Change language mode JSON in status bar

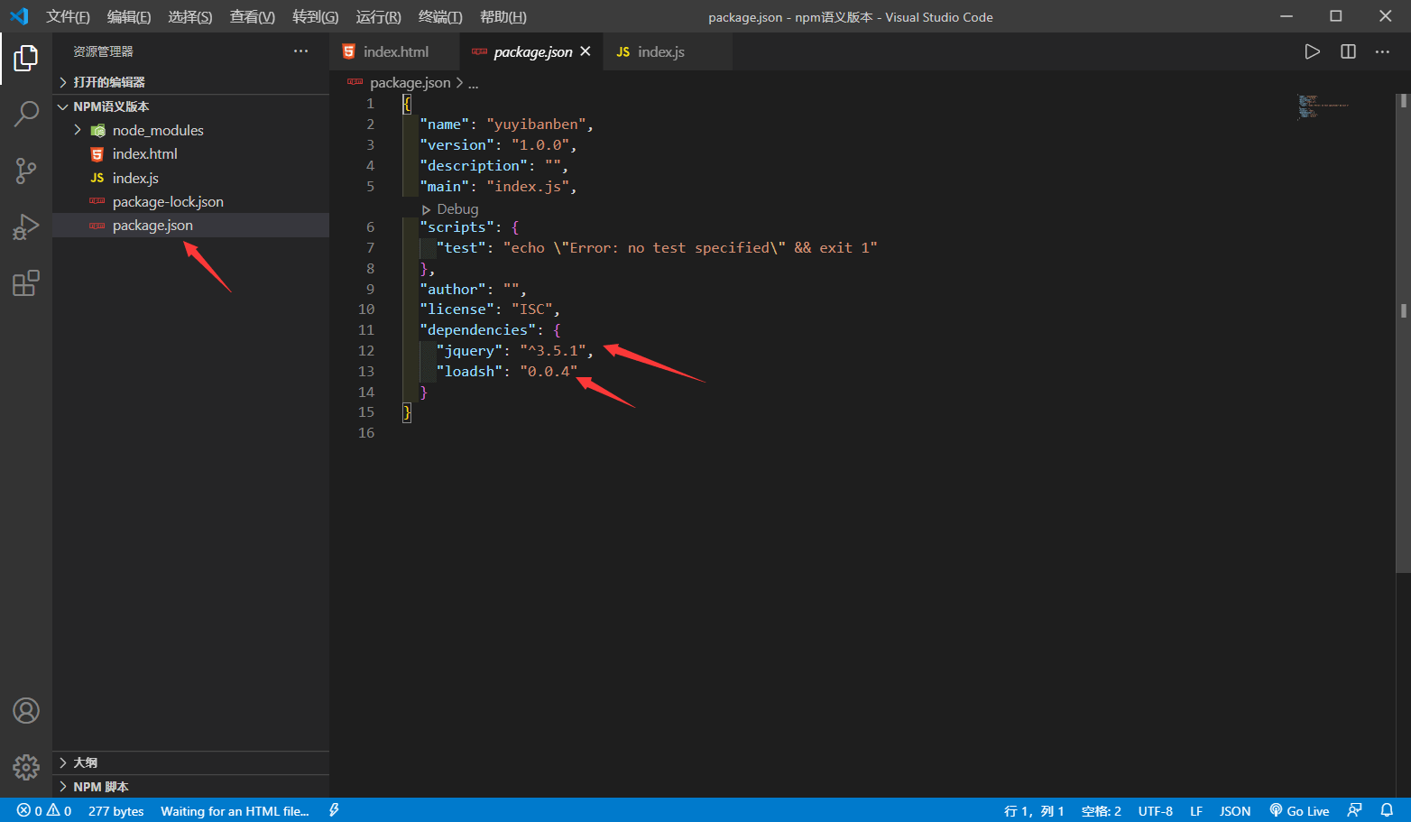pos(1235,810)
